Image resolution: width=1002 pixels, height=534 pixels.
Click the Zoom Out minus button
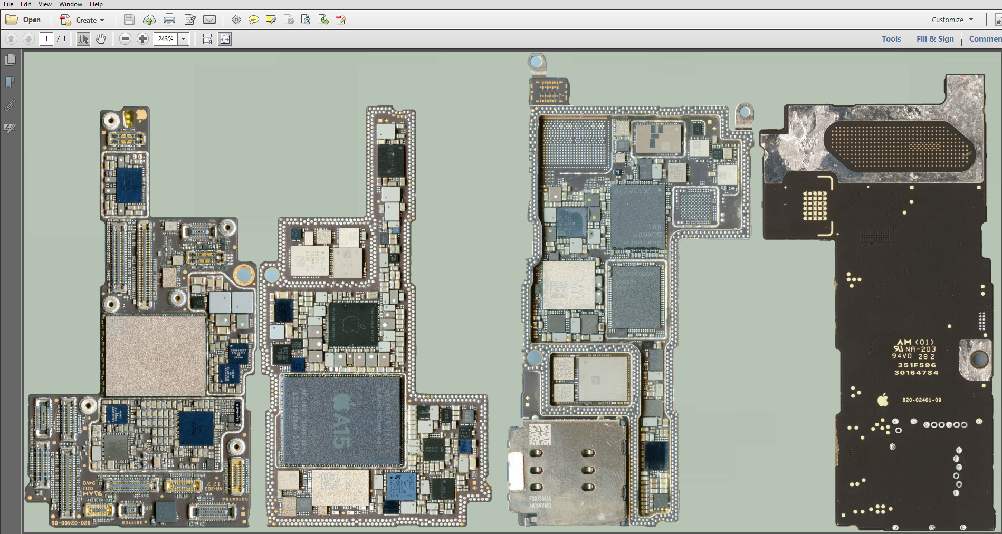pyautogui.click(x=125, y=39)
